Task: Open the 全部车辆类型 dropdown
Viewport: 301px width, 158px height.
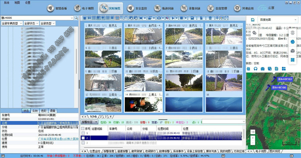Action: (x=12, y=23)
